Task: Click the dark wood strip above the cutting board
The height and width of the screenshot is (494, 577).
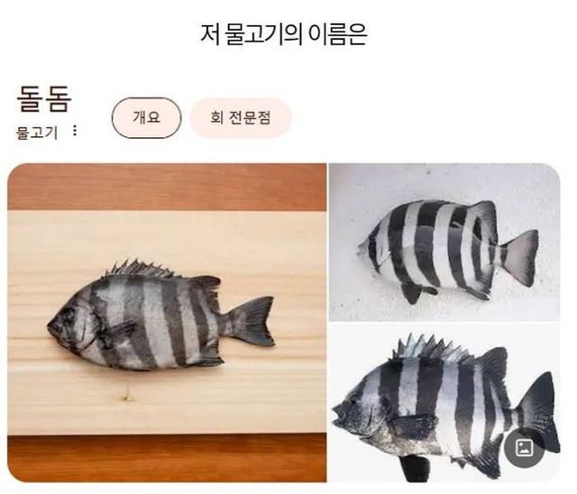Action: 167,187
